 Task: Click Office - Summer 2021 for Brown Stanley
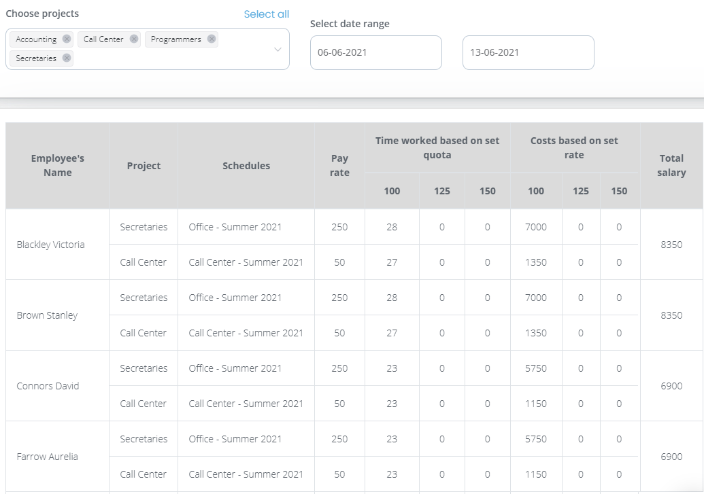click(235, 298)
